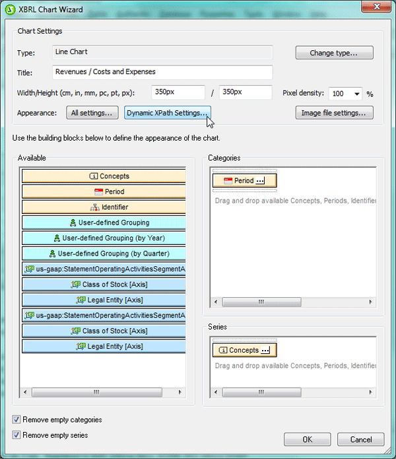Open Dynamic XPath Settings...
This screenshot has height=459, width=396.
pyautogui.click(x=167, y=113)
